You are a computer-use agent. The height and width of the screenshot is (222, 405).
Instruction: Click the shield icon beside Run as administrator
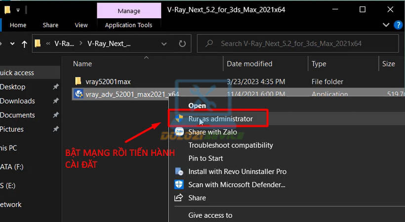(179, 118)
